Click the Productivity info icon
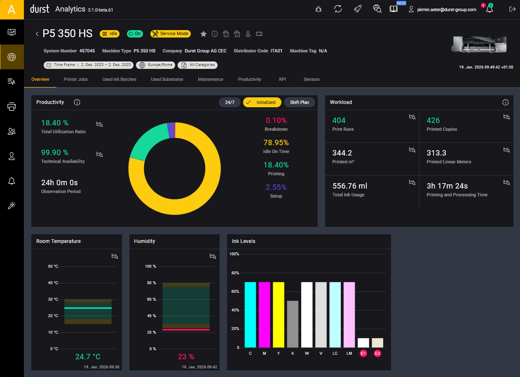The width and height of the screenshot is (520, 377). [x=77, y=102]
